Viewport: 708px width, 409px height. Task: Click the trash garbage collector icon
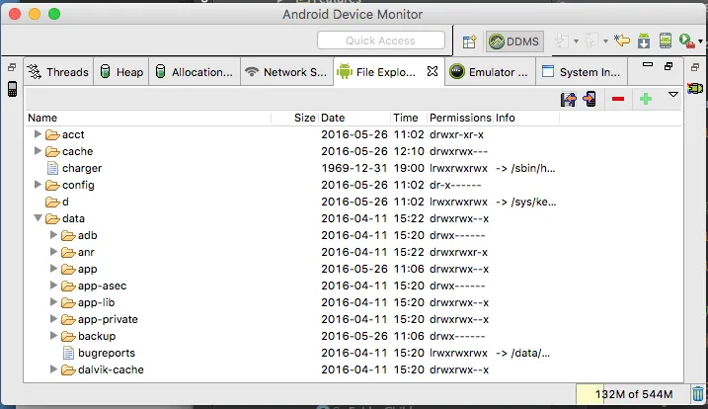point(698,394)
